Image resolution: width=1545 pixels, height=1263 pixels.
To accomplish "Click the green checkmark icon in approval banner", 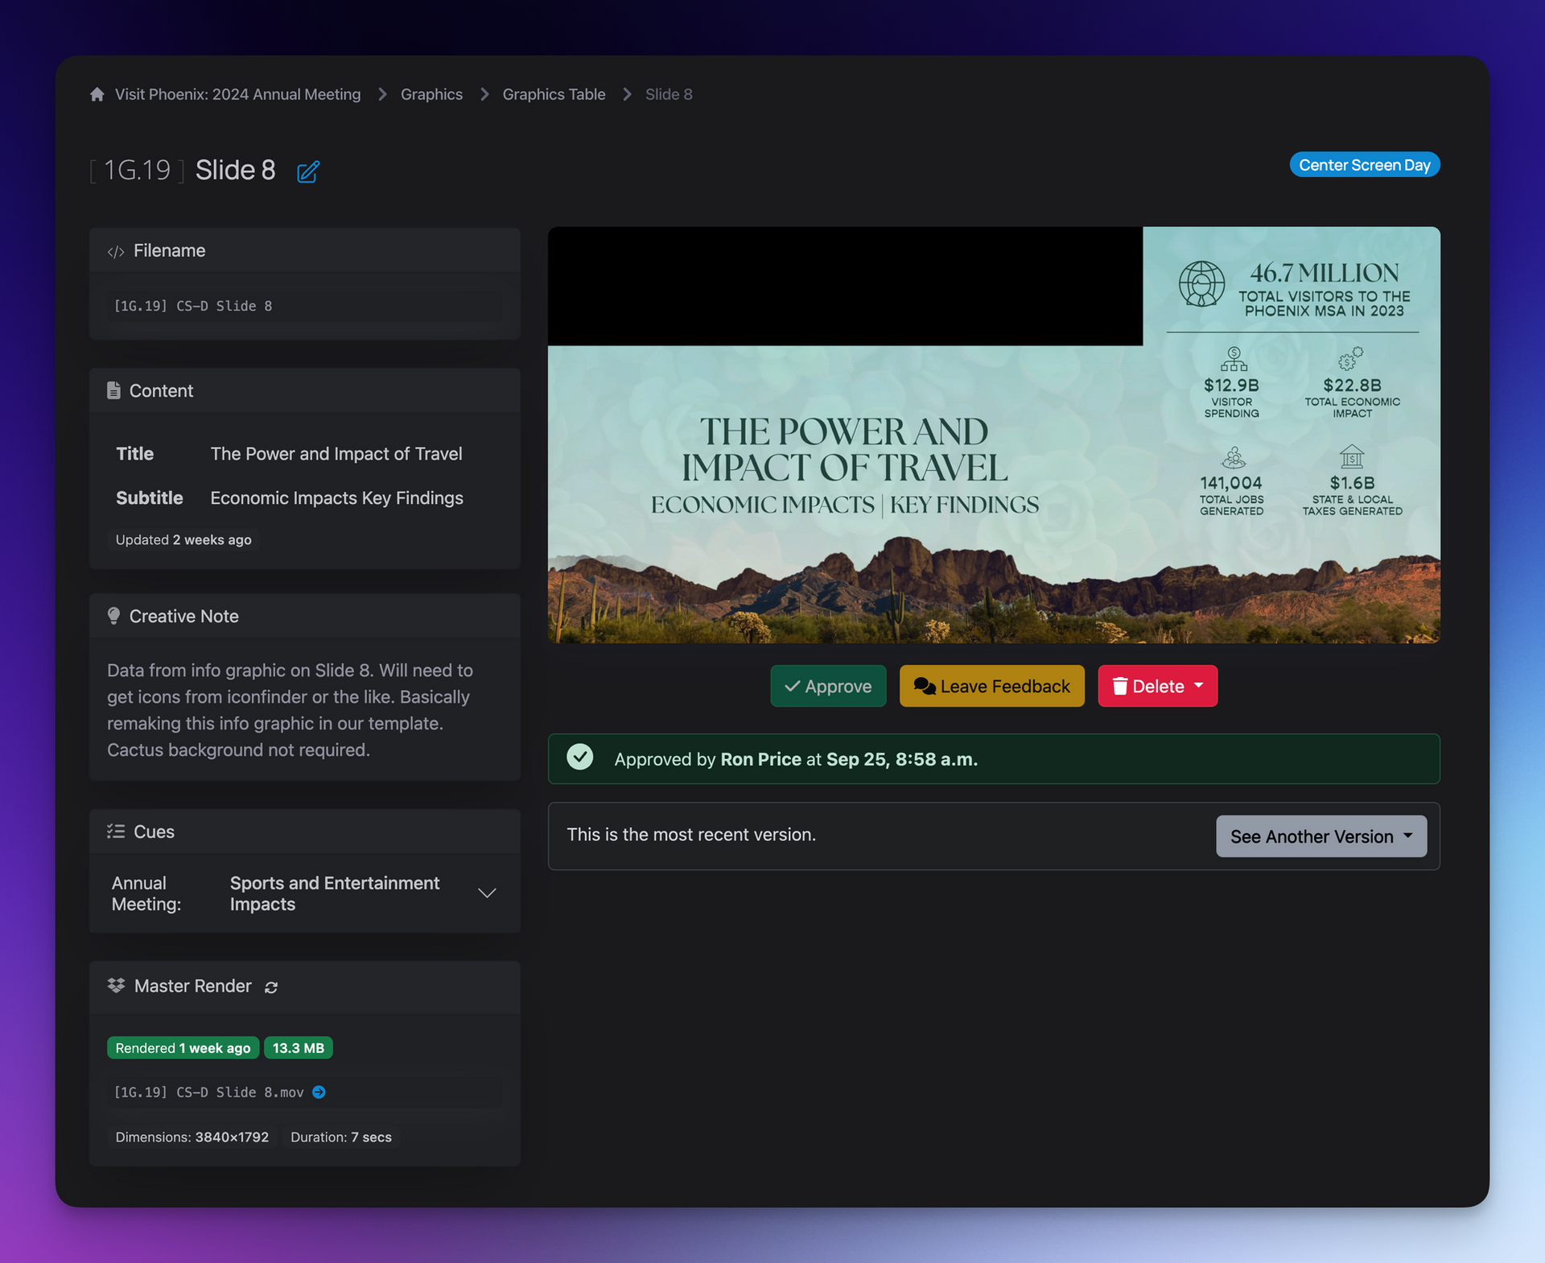I will (x=579, y=757).
